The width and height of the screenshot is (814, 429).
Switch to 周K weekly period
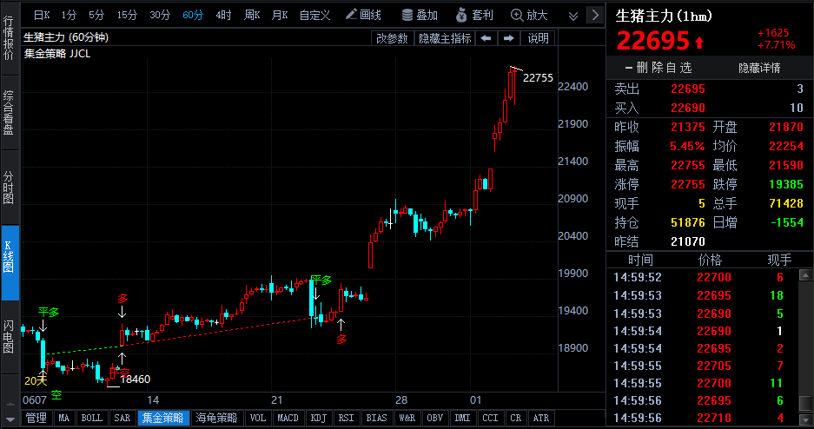click(x=252, y=15)
